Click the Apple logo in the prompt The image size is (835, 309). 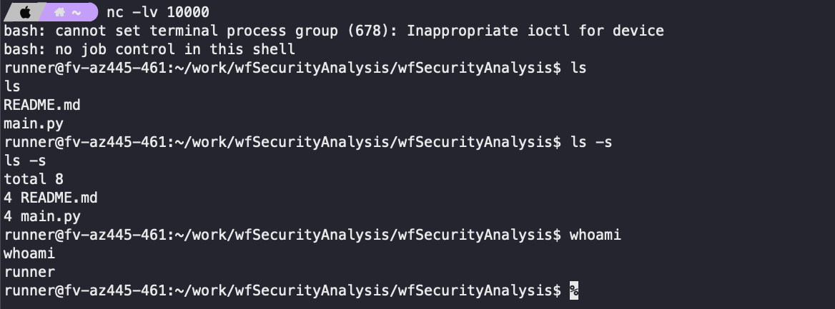tap(25, 12)
